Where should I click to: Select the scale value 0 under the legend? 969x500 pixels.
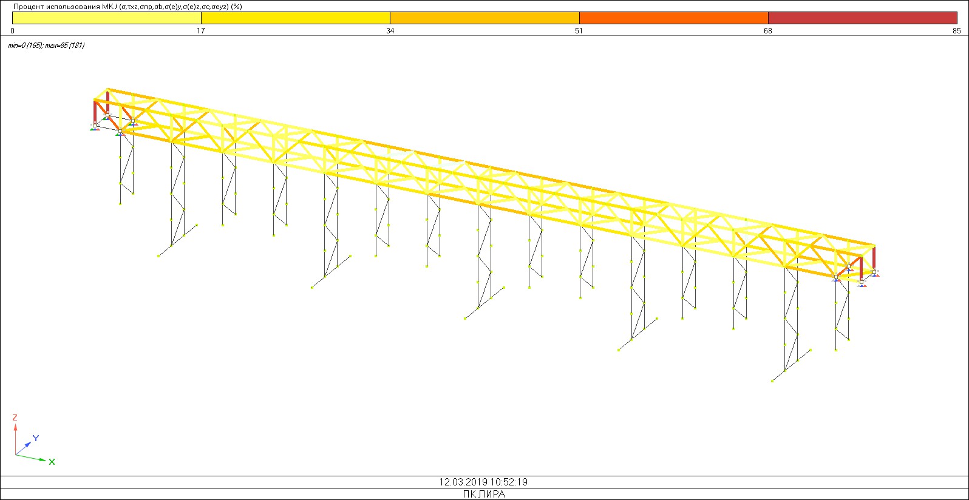(x=13, y=31)
